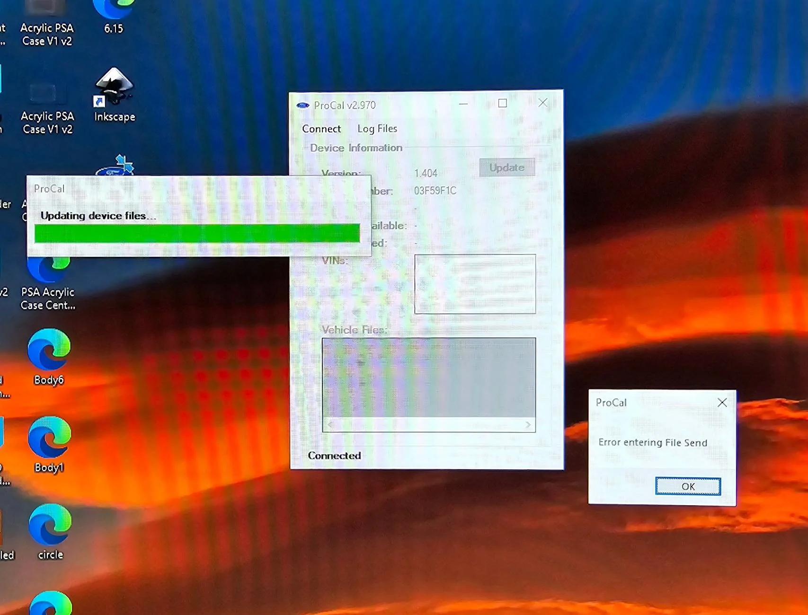The width and height of the screenshot is (808, 615).
Task: Click the Vehicle Files: label
Action: 355,330
